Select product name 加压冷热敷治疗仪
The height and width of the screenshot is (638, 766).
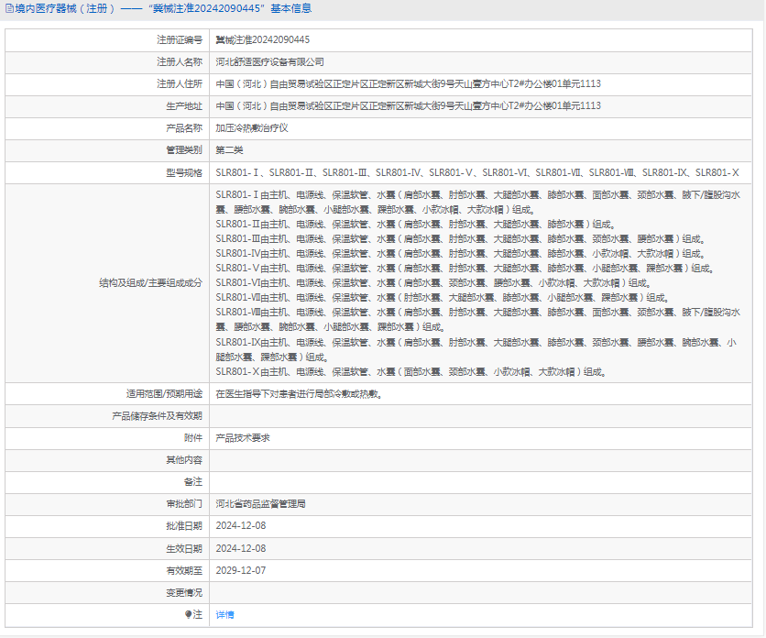pos(252,128)
